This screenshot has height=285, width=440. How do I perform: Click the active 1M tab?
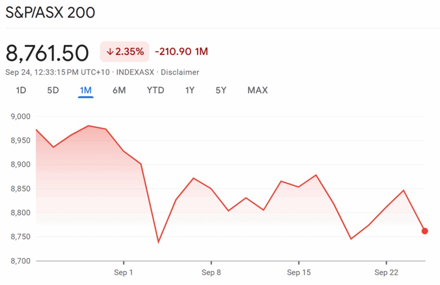tap(86, 90)
